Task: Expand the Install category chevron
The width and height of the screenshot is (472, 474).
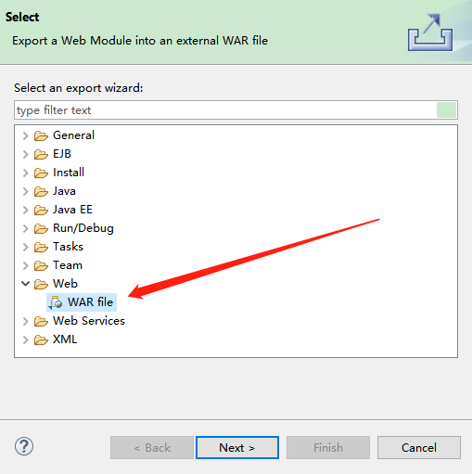Action: tap(26, 173)
